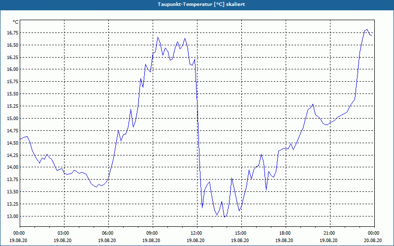Click the '18:00' time axis label
The width and height of the screenshot is (394, 246).
(284, 233)
